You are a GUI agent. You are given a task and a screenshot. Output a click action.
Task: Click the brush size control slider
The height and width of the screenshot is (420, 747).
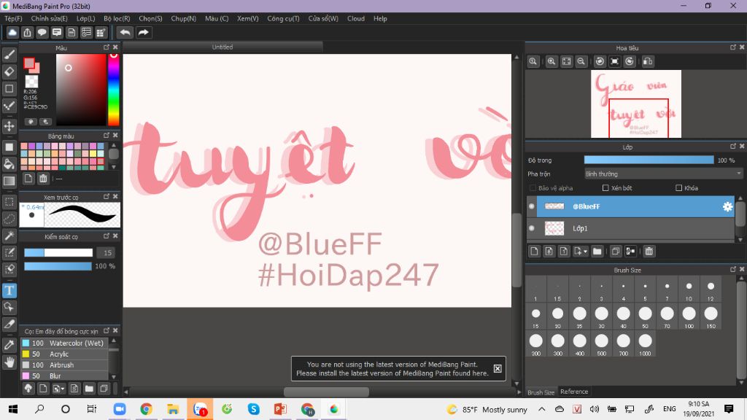[58, 252]
